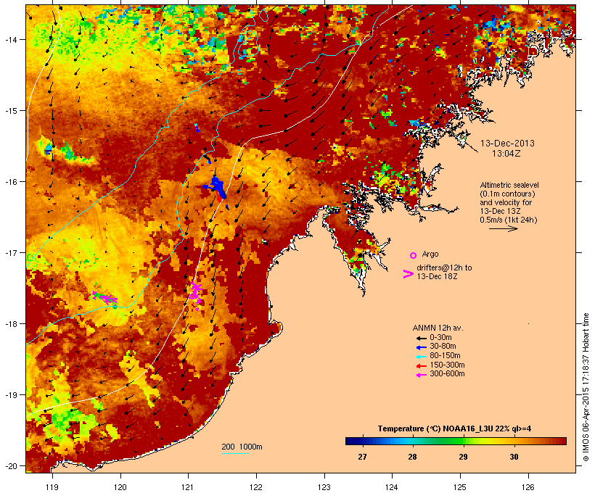Viewport: 595px width, 493px height.
Task: Click longitude axis label 119
Action: pyautogui.click(x=52, y=487)
